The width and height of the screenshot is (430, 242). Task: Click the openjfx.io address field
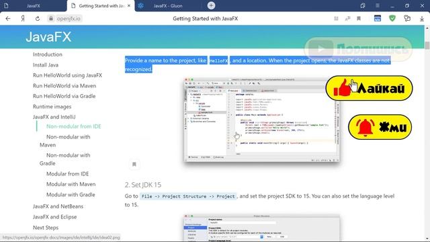(69, 19)
